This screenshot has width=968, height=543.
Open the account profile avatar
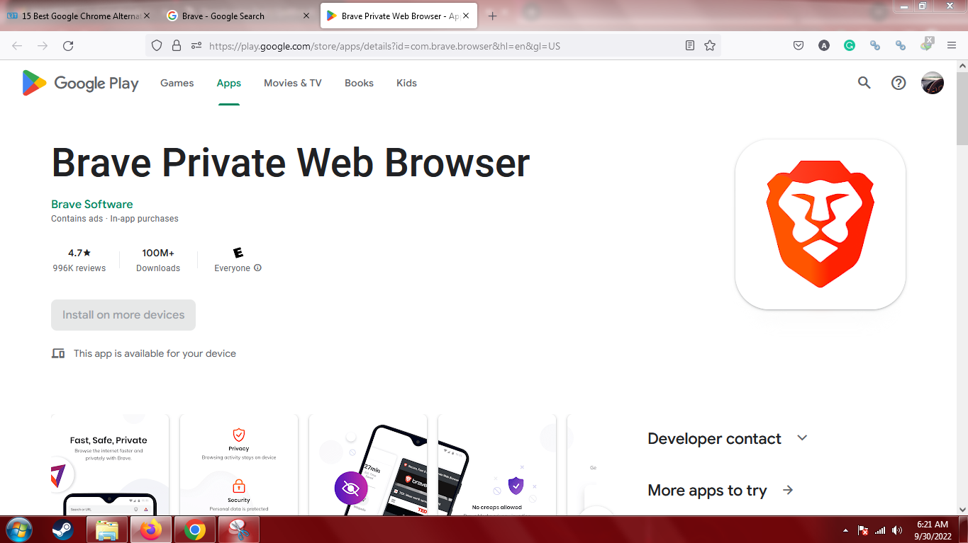point(933,83)
